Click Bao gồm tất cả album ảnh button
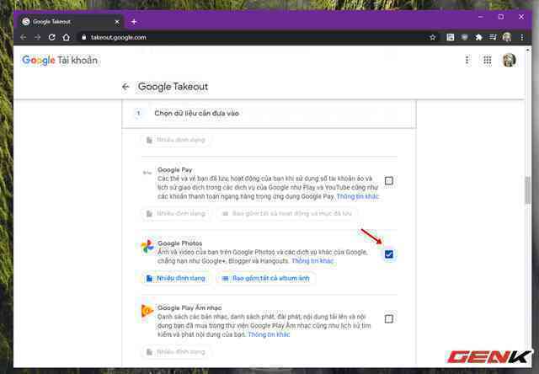The width and height of the screenshot is (539, 374). pyautogui.click(x=266, y=278)
